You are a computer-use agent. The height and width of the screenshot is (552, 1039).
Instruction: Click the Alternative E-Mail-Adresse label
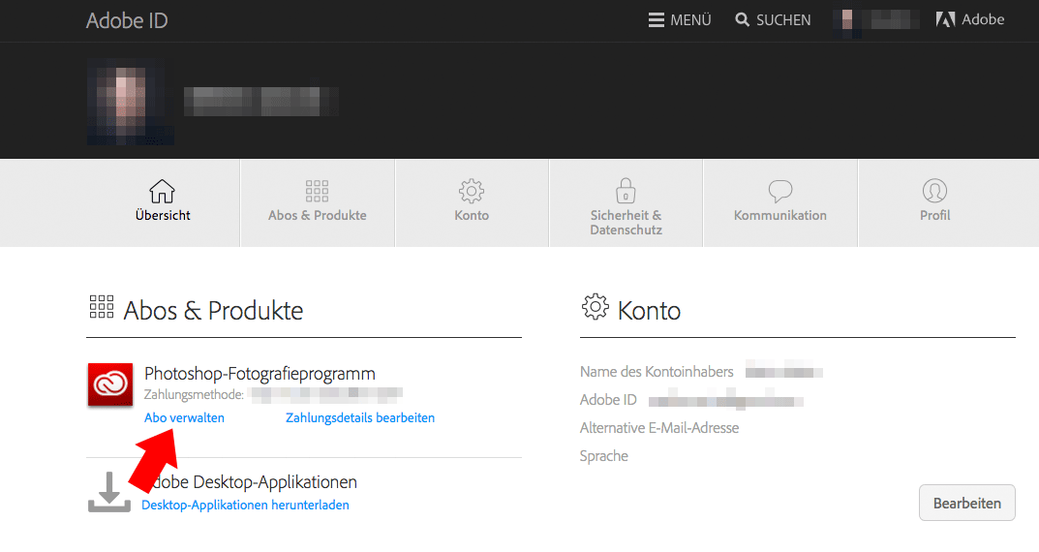(659, 428)
